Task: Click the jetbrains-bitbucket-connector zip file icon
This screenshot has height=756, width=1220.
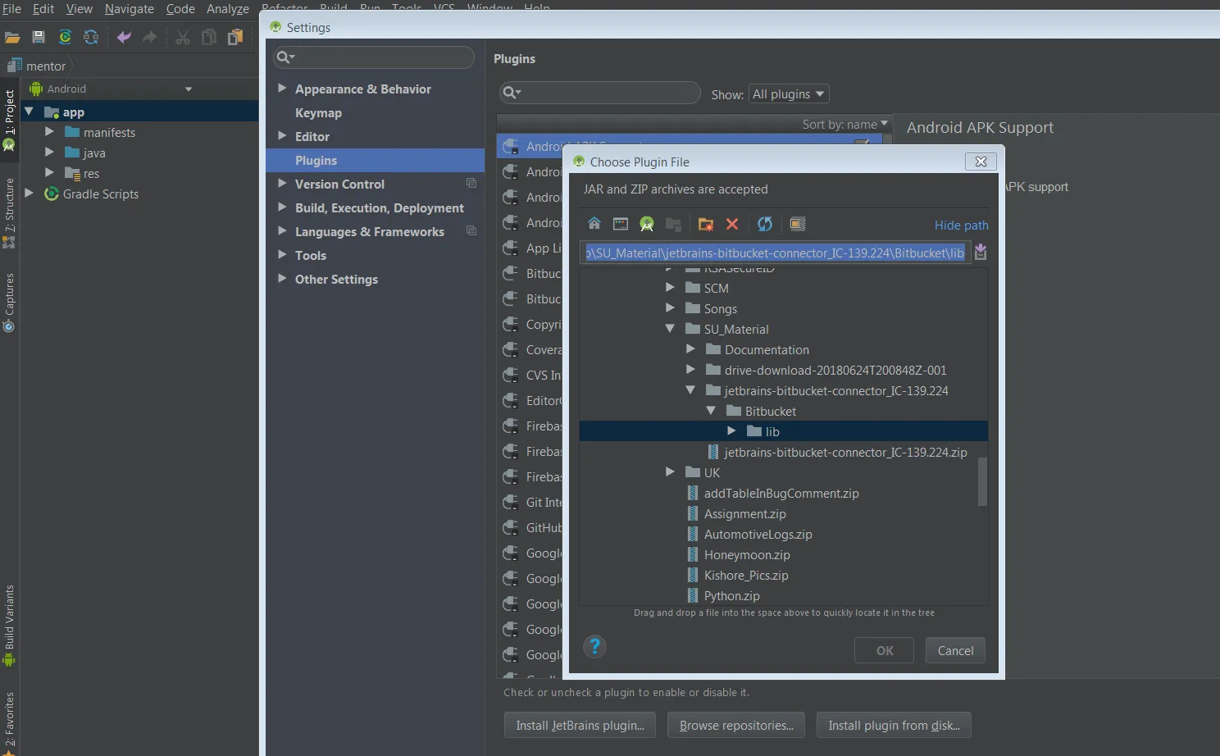Action: [x=713, y=452]
